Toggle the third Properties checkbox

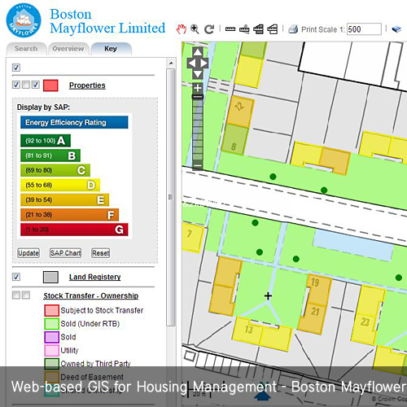pos(36,85)
